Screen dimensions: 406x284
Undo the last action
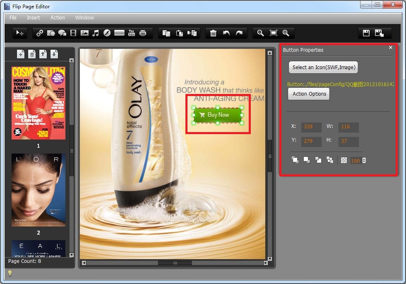(x=226, y=33)
